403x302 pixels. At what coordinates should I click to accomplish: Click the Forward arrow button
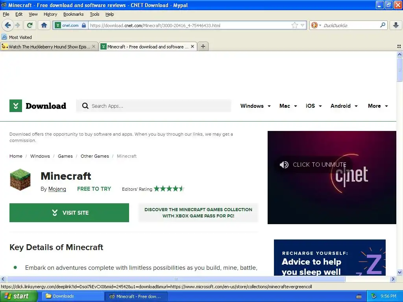click(x=17, y=25)
